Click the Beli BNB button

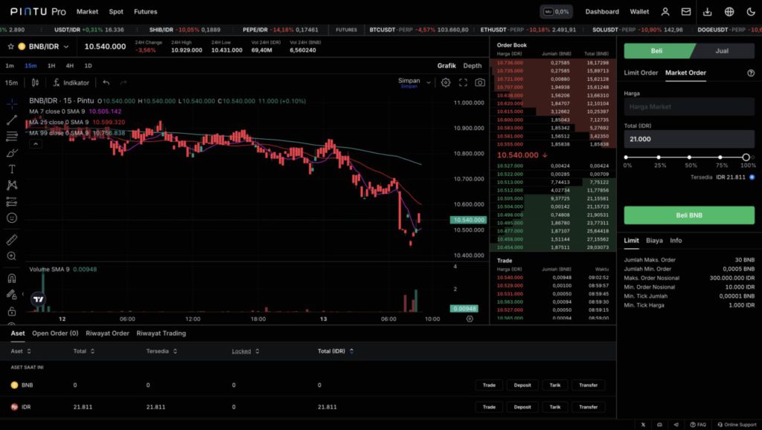point(689,215)
